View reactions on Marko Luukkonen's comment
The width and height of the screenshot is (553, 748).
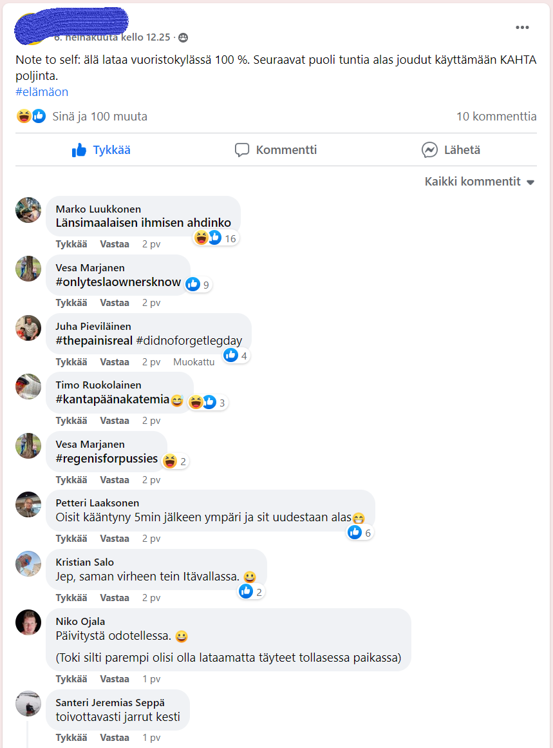coord(216,238)
